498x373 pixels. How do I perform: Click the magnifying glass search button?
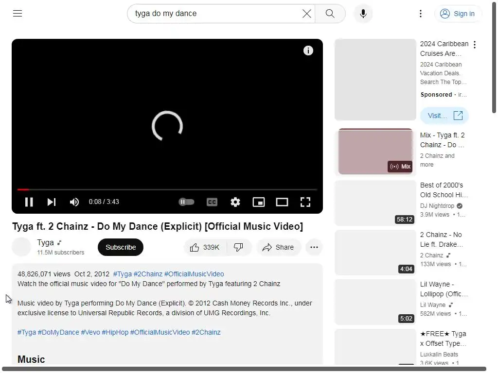pos(330,14)
